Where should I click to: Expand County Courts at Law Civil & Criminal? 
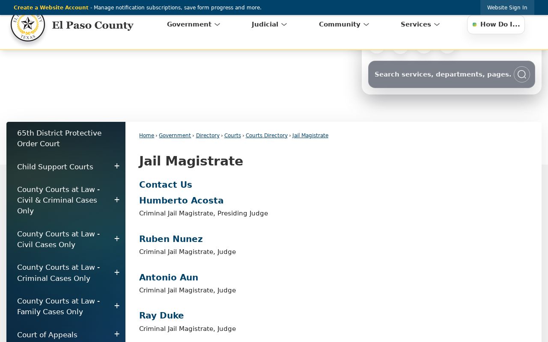click(117, 200)
